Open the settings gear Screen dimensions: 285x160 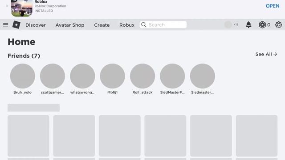278,25
